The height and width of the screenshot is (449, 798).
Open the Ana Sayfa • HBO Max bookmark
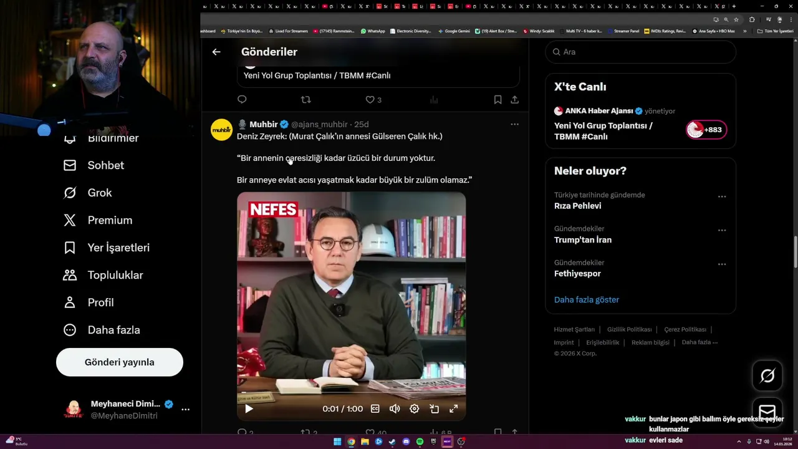714,31
